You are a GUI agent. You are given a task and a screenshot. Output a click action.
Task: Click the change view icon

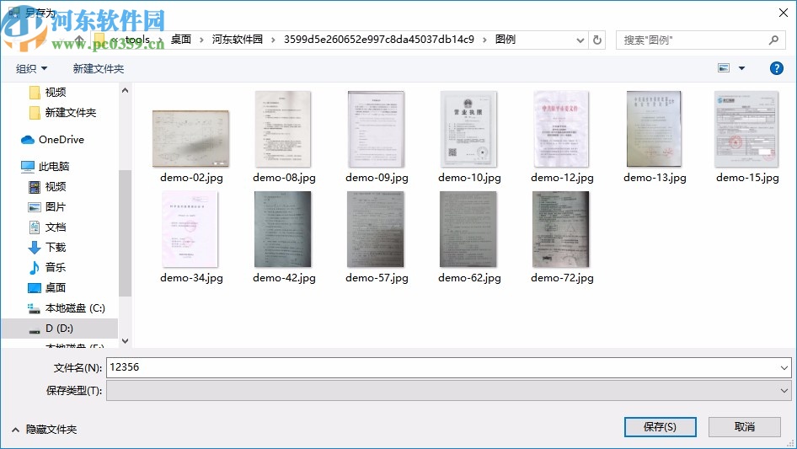[724, 68]
